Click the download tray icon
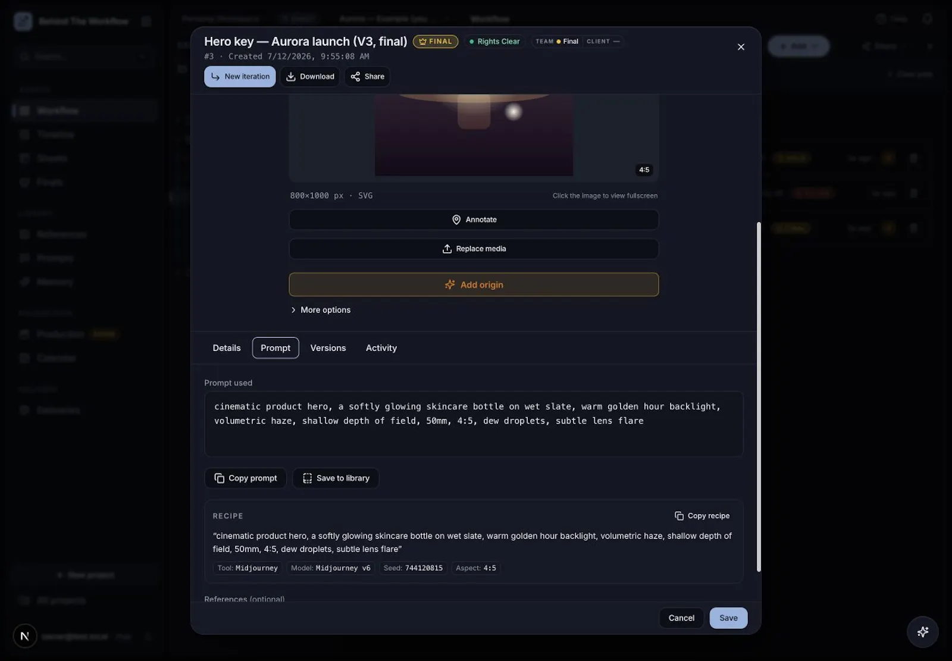Screen dimensions: 952x661 291,76
